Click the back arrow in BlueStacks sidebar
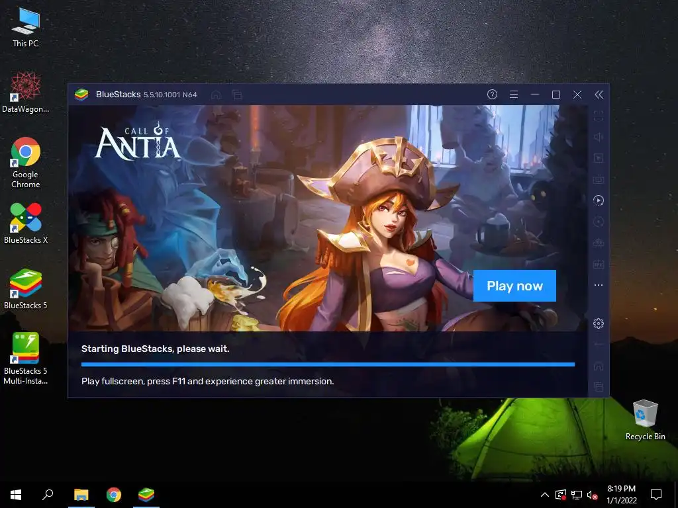Image resolution: width=678 pixels, height=508 pixels. [599, 344]
